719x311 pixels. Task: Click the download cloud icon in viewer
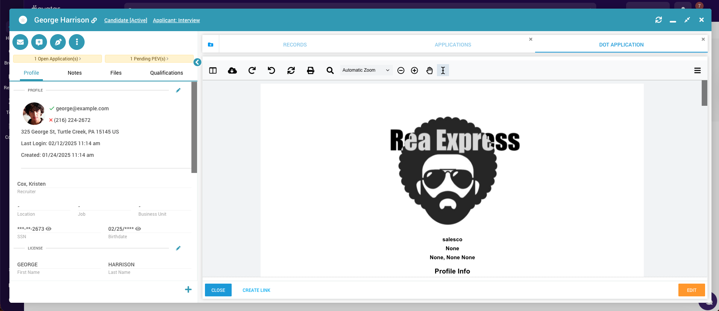click(x=232, y=71)
